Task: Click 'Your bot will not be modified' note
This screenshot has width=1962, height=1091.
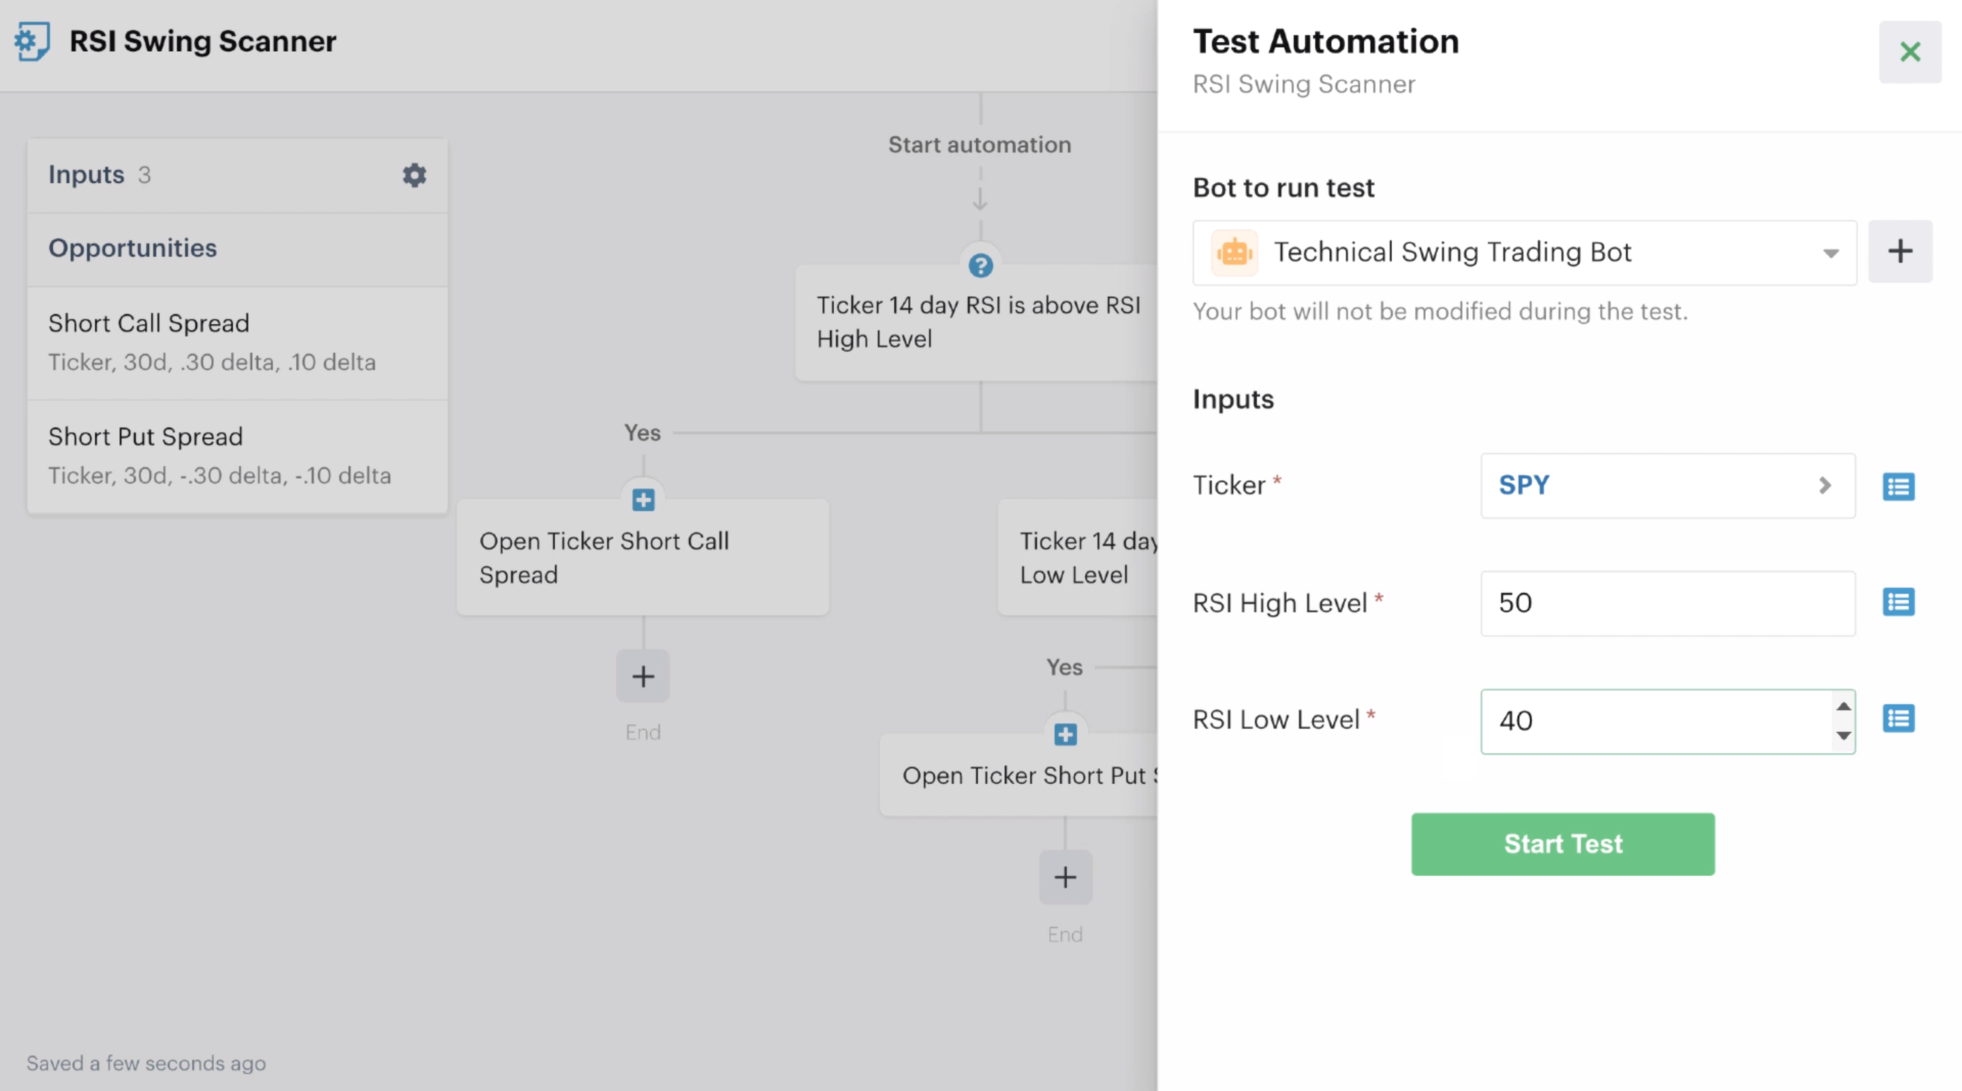Action: coord(1439,311)
